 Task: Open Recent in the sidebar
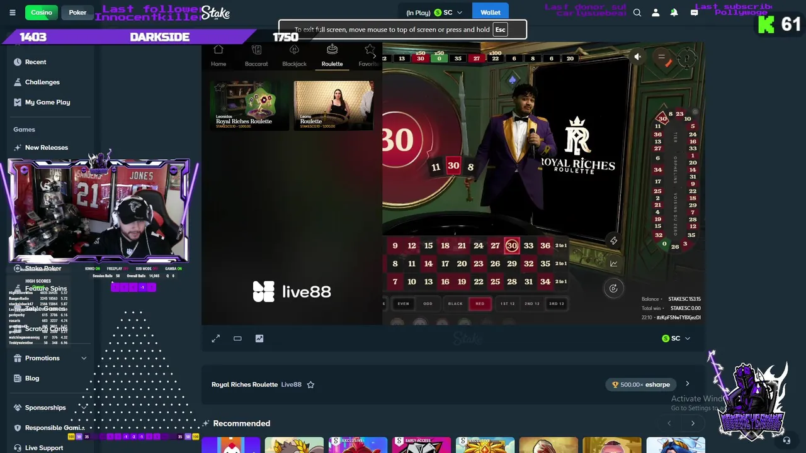(36, 62)
